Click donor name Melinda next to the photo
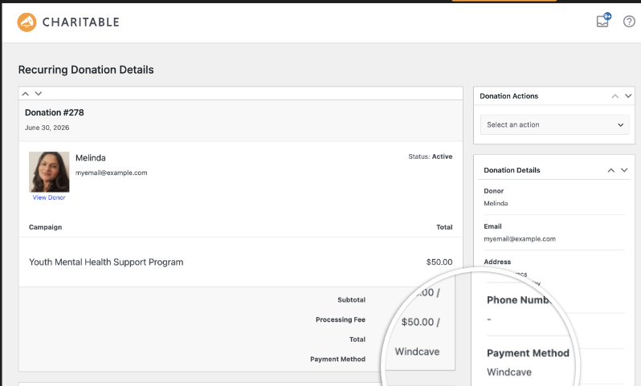641x386 pixels. 90,157
